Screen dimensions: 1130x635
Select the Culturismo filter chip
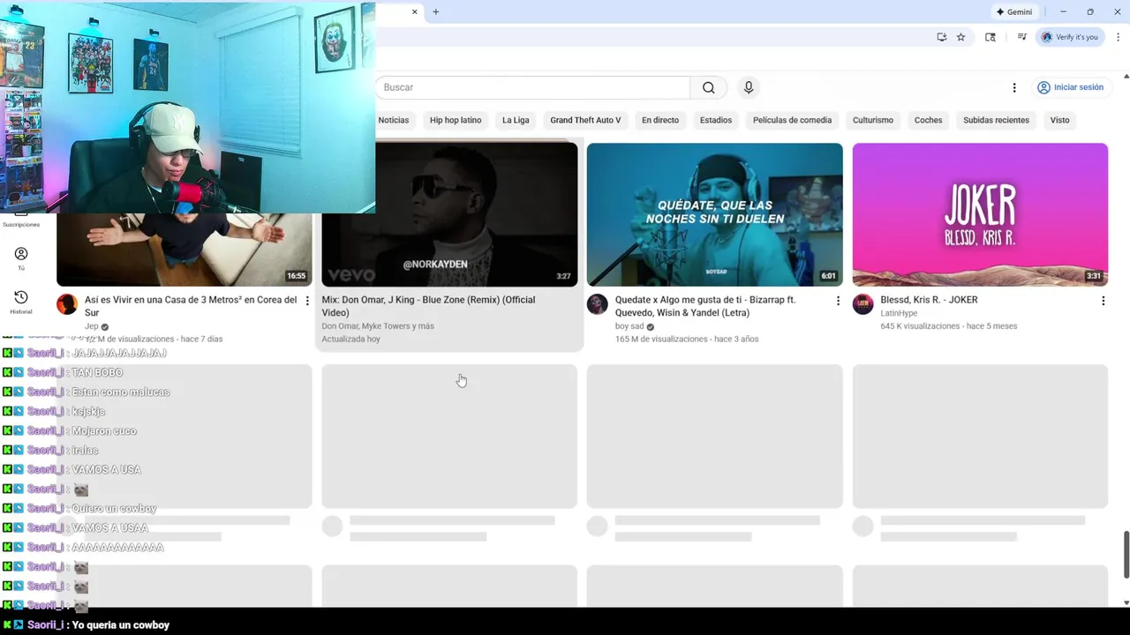click(x=873, y=120)
